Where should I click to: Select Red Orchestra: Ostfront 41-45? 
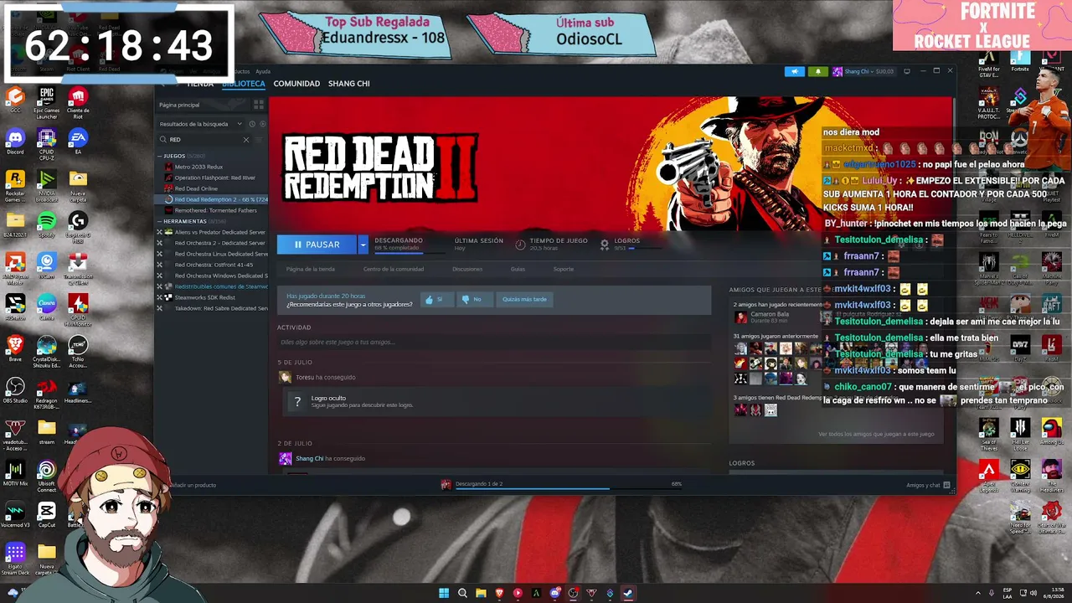coord(214,265)
